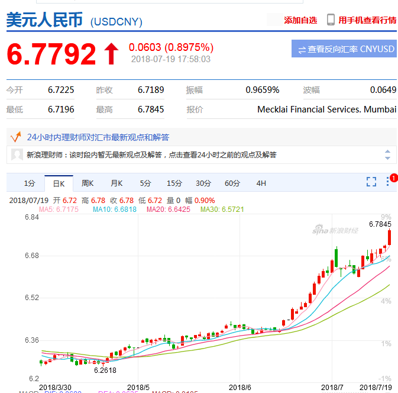398x393 pixels.
Task: Open the 月K chart tab
Action: point(117,183)
